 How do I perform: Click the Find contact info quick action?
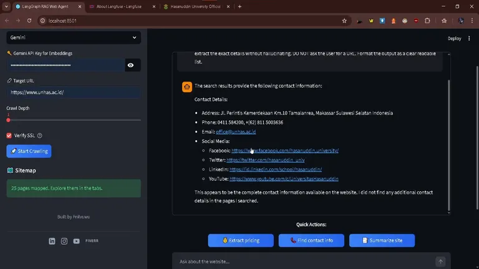pyautogui.click(x=311, y=240)
